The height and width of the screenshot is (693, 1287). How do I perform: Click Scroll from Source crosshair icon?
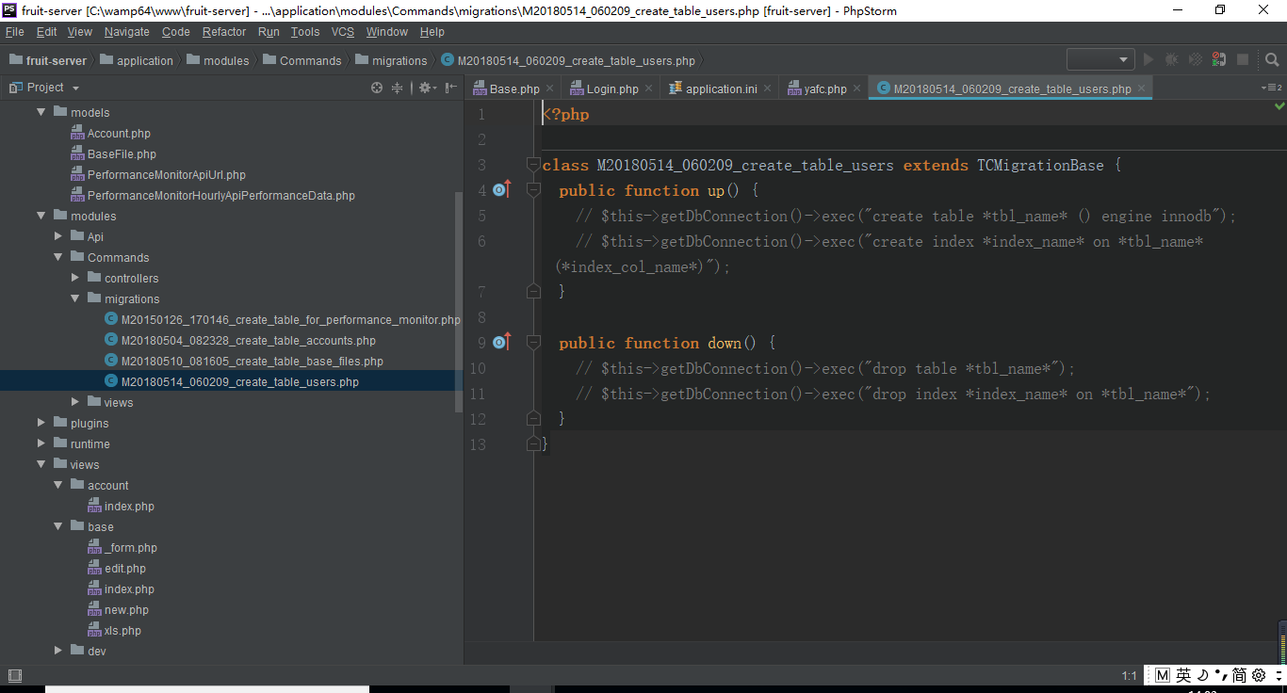pyautogui.click(x=377, y=88)
